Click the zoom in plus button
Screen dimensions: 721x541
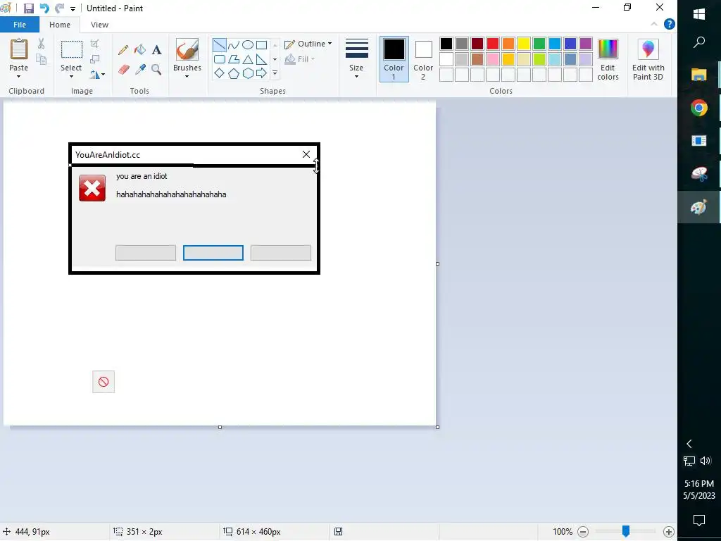pyautogui.click(x=669, y=532)
